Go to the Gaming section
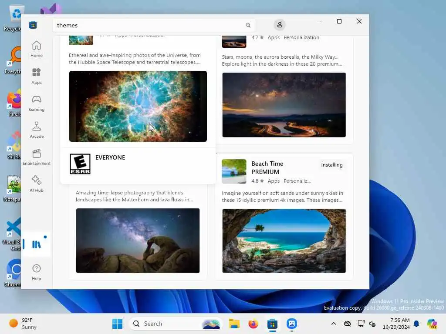Image resolution: width=446 pixels, height=334 pixels. pyautogui.click(x=37, y=103)
